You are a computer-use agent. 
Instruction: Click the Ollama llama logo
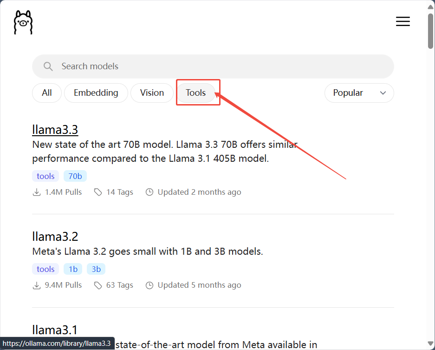[x=23, y=22]
